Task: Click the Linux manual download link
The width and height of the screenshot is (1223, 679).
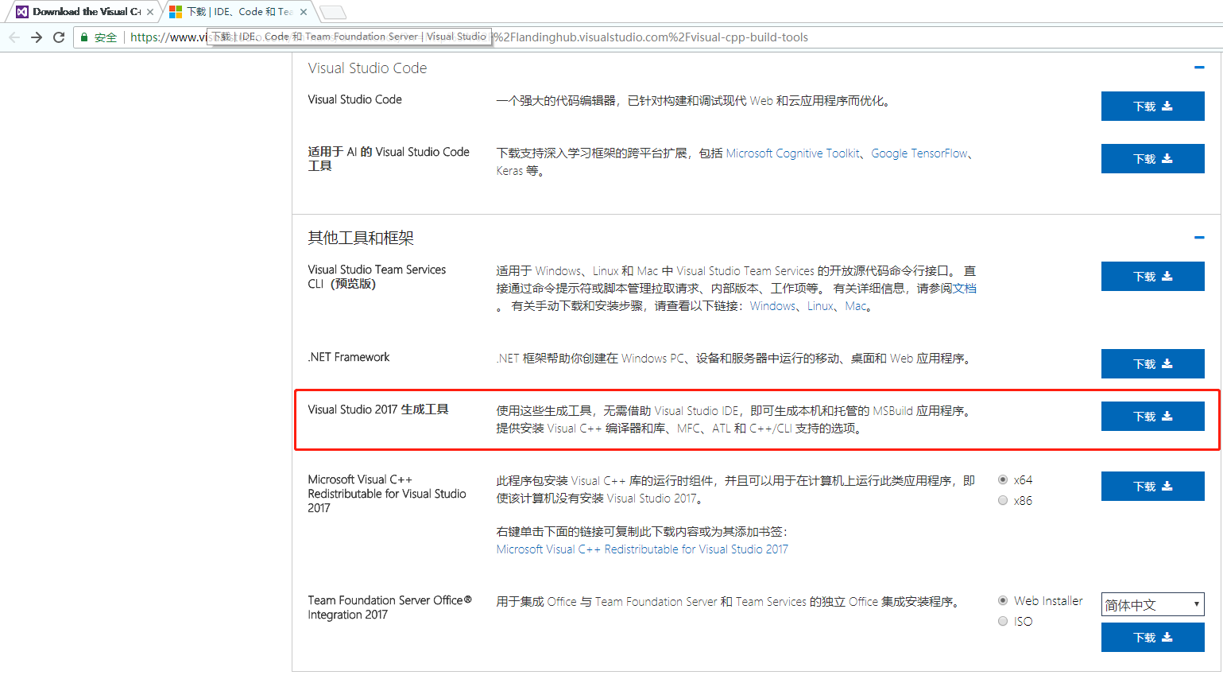Action: pos(820,306)
